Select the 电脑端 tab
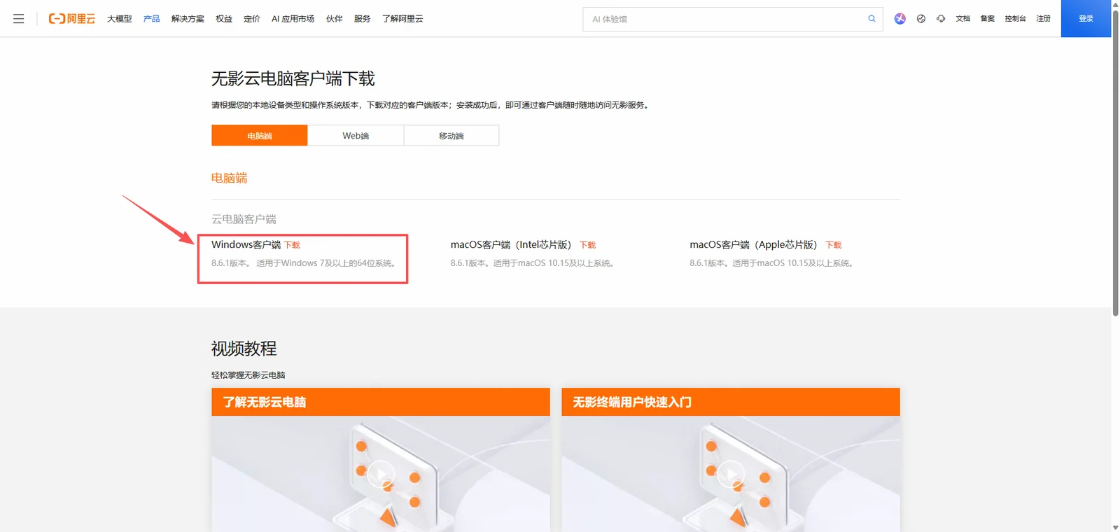1120x532 pixels. pos(260,136)
